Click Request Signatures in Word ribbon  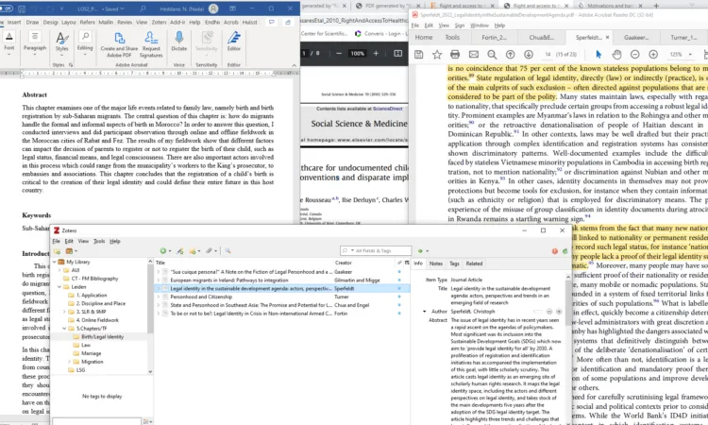tap(151, 44)
